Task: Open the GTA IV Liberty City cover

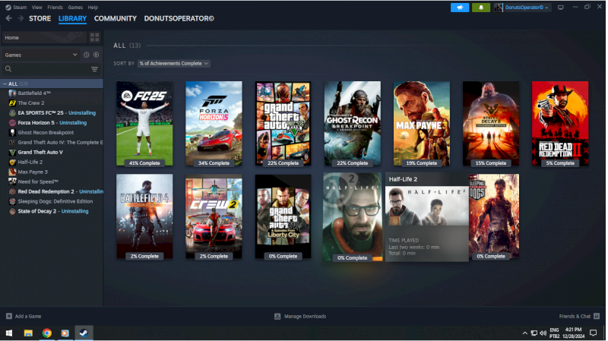Action: pos(283,216)
